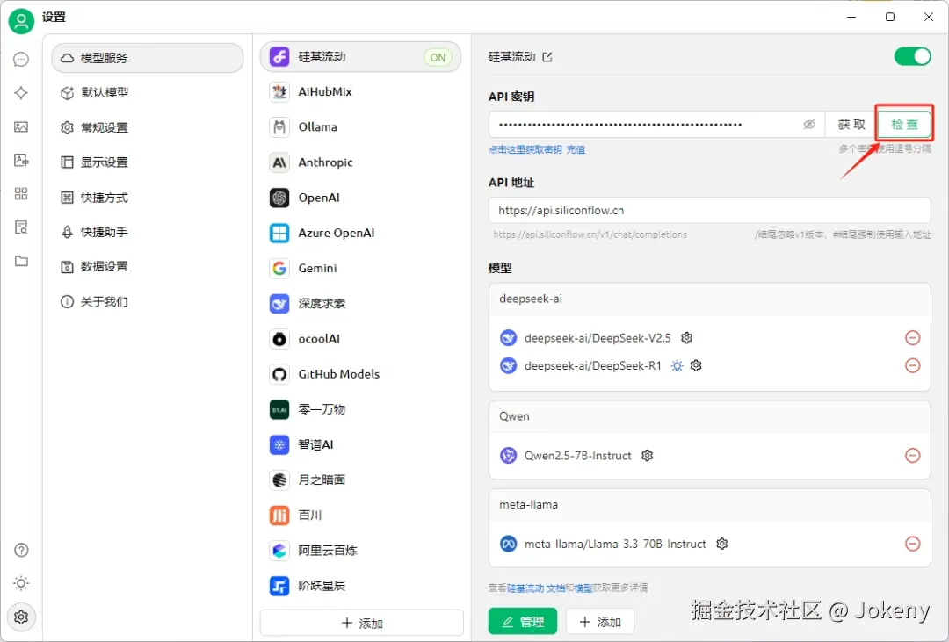949x642 pixels.
Task: Open the 点击这里获取密钥 link
Action: (x=525, y=149)
